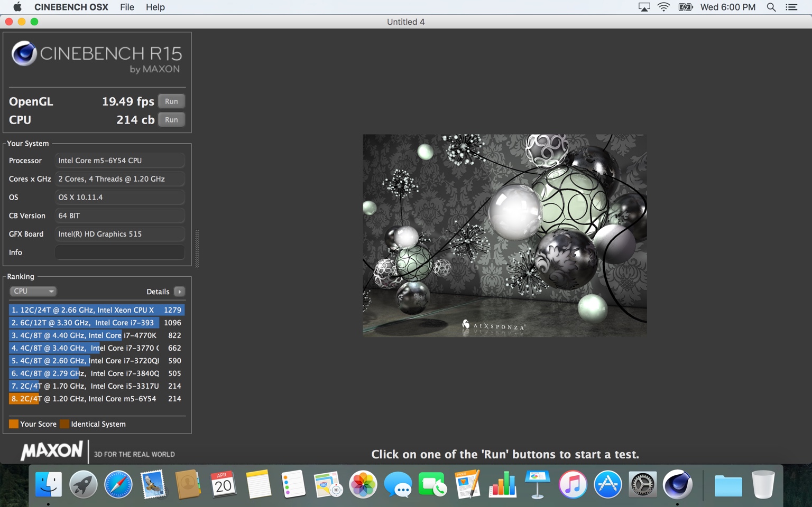The height and width of the screenshot is (507, 812).
Task: Open the Help menu
Action: point(155,7)
